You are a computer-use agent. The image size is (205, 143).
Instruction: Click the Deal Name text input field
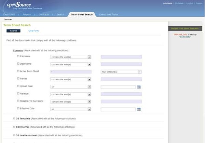click(x=121, y=64)
